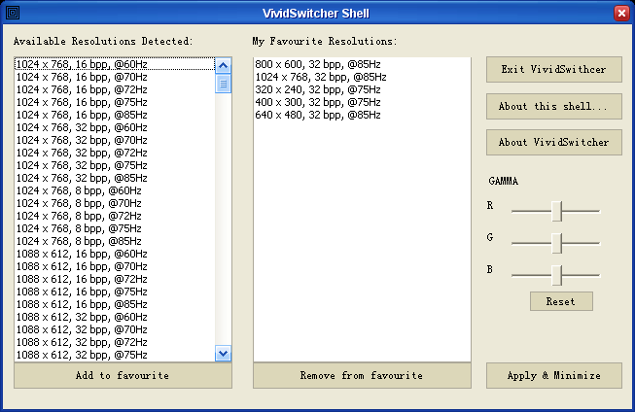Click the resolutions list scroll up arrow

(x=223, y=65)
